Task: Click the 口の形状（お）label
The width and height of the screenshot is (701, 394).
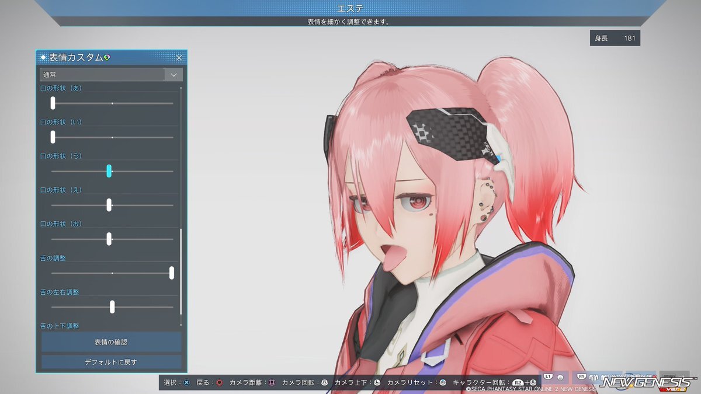Action: (x=61, y=224)
